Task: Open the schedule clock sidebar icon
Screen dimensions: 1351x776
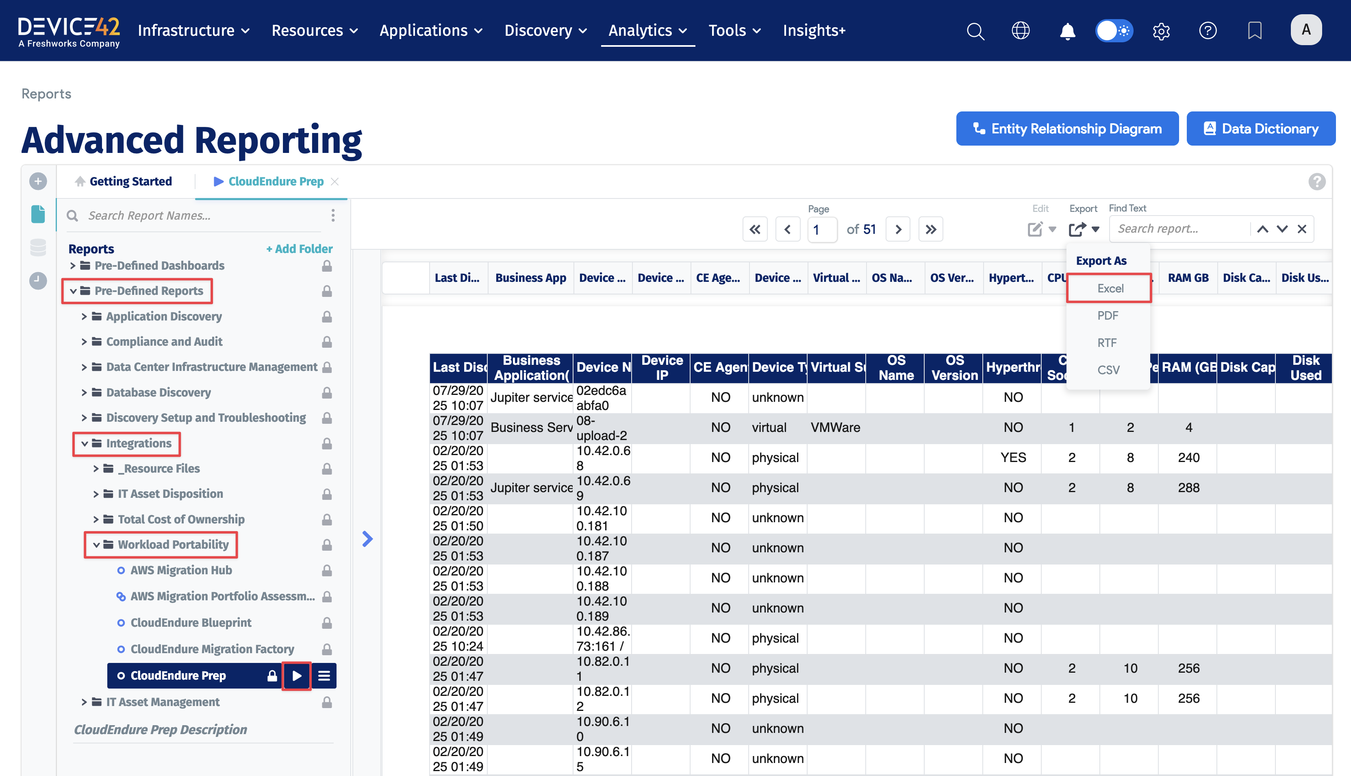Action: (38, 280)
